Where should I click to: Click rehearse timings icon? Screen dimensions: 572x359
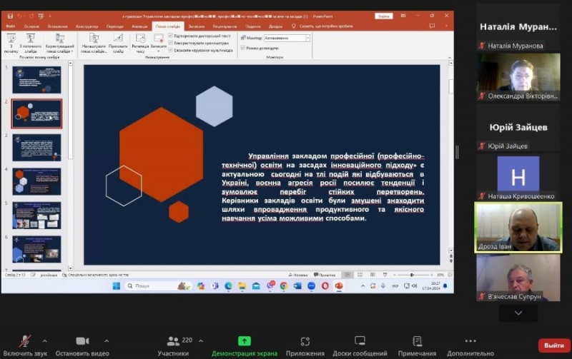coord(140,44)
